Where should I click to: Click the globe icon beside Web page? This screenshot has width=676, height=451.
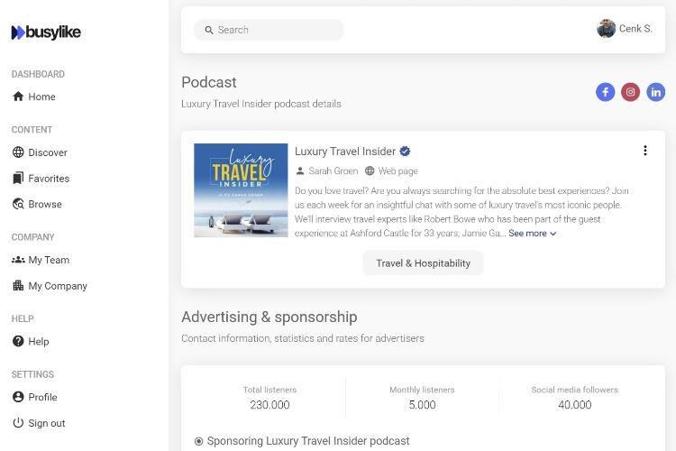(x=370, y=170)
